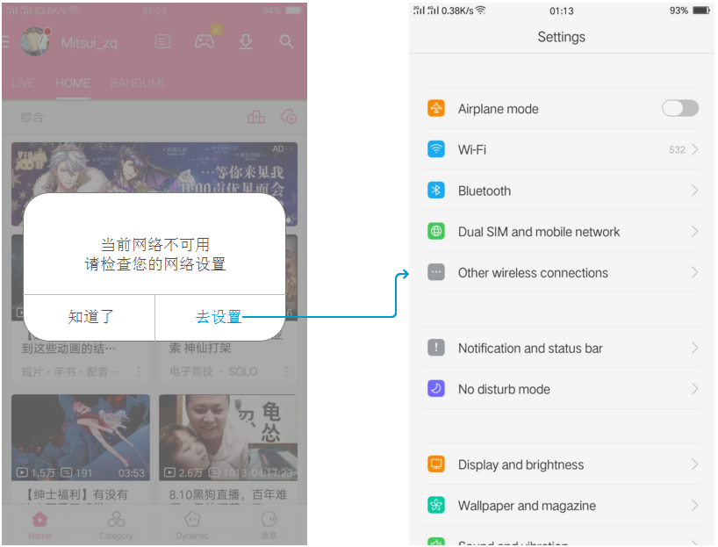
Task: Tap the Bluetooth icon
Action: click(436, 191)
